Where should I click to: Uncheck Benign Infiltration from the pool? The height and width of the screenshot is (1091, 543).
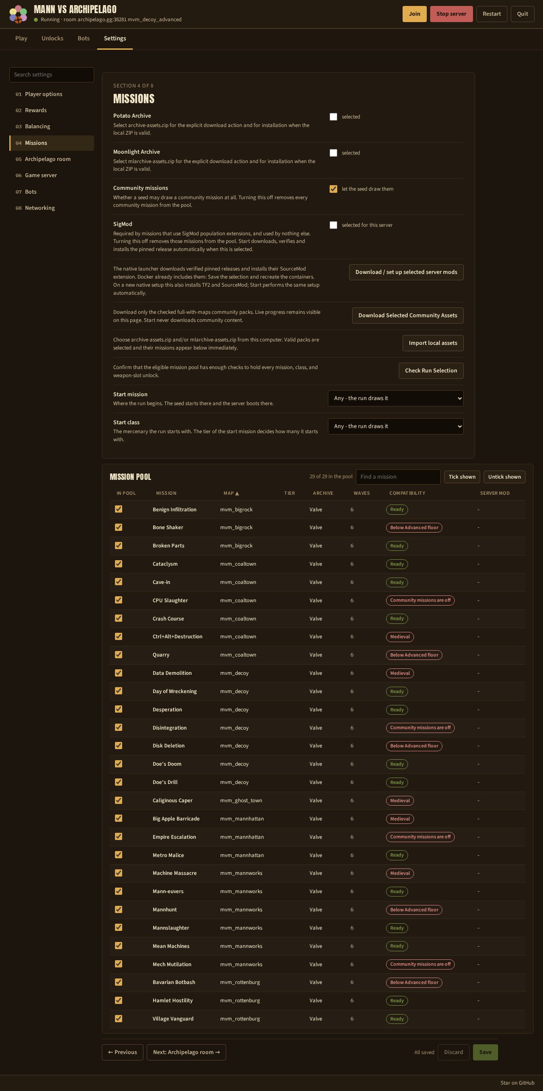click(x=119, y=509)
